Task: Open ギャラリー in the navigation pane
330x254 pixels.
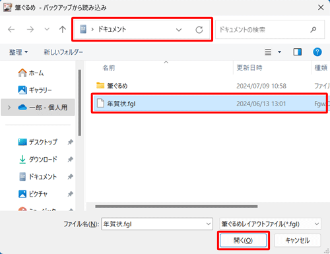Action: click(x=35, y=90)
